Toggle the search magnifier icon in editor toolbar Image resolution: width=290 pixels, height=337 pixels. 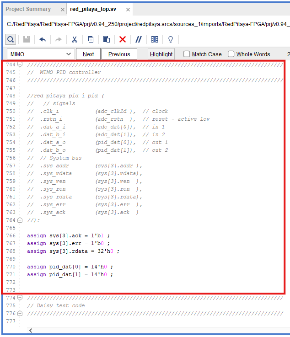pos(11,39)
